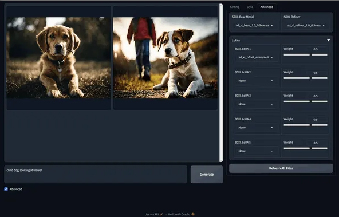Click the rocket icon beside Use via API
The image size is (339, 217).
point(161,214)
